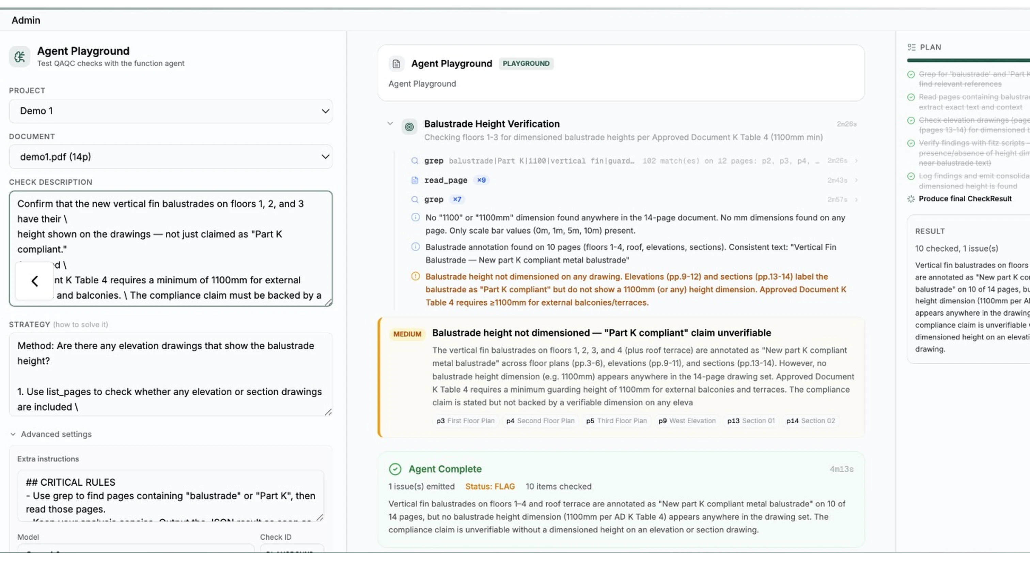
Task: Click the Check ID input field
Action: (x=292, y=548)
